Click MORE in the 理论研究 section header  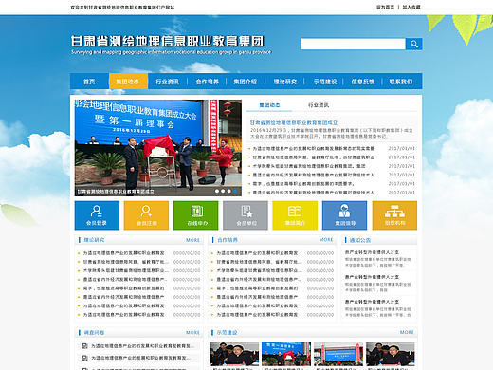(x=192, y=240)
